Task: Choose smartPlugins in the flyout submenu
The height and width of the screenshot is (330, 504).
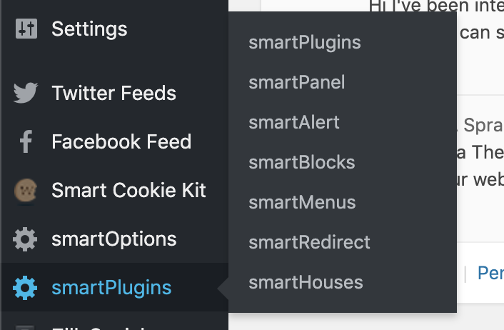Action: 305,43
